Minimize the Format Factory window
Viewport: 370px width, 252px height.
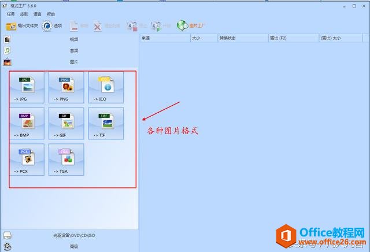click(345, 6)
